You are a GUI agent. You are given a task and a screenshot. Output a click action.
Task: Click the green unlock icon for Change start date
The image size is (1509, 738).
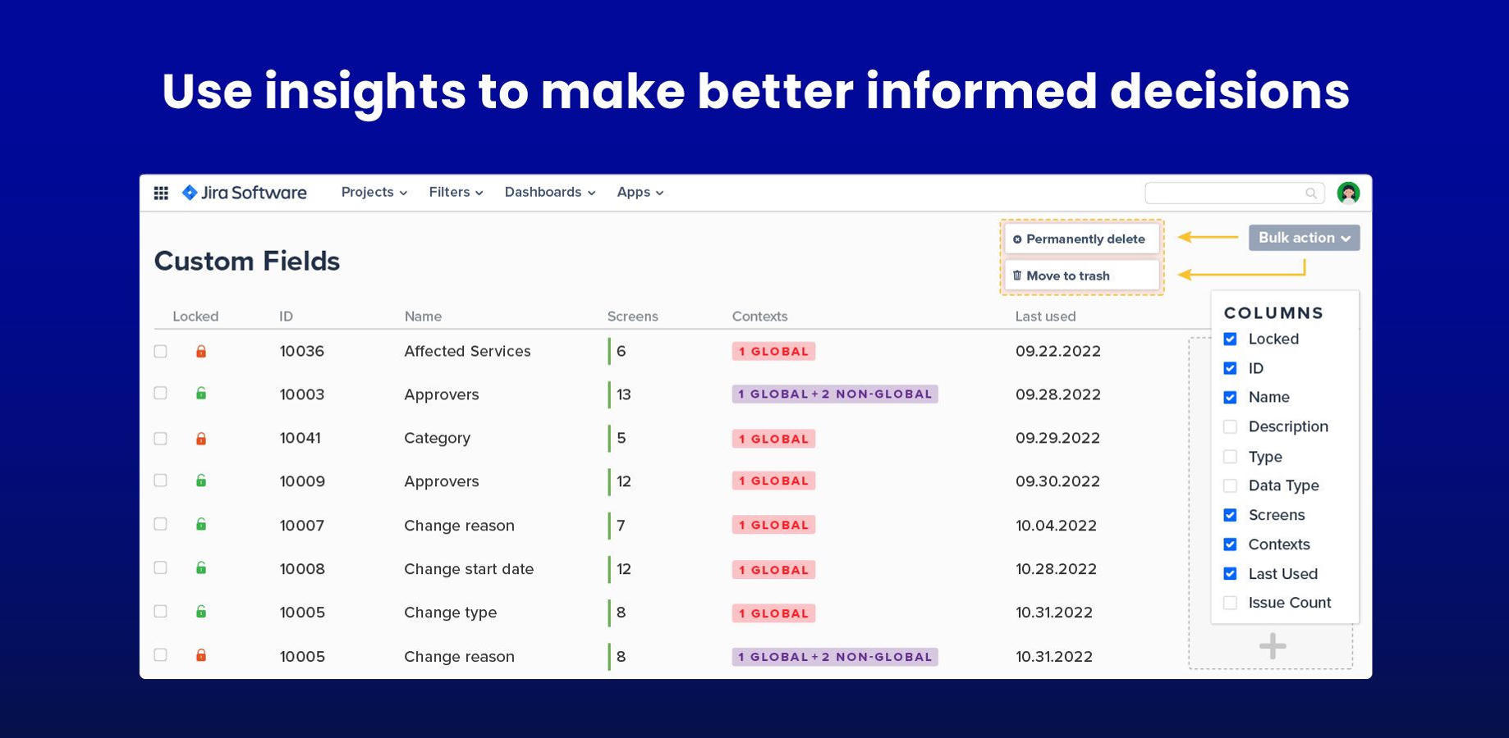[x=201, y=567]
